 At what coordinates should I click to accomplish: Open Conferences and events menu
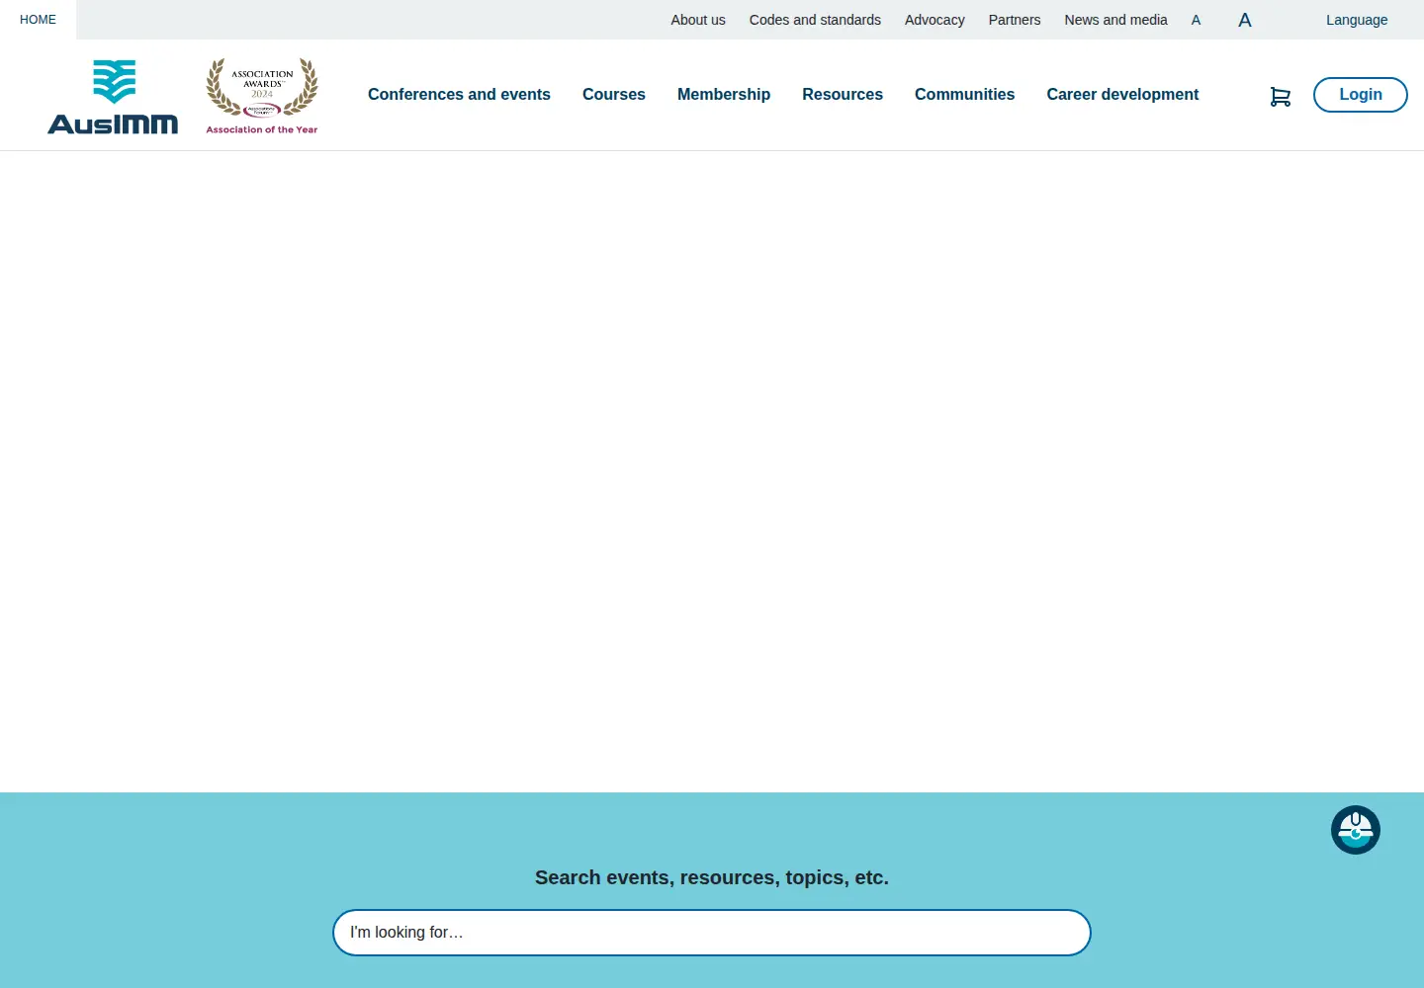[459, 95]
